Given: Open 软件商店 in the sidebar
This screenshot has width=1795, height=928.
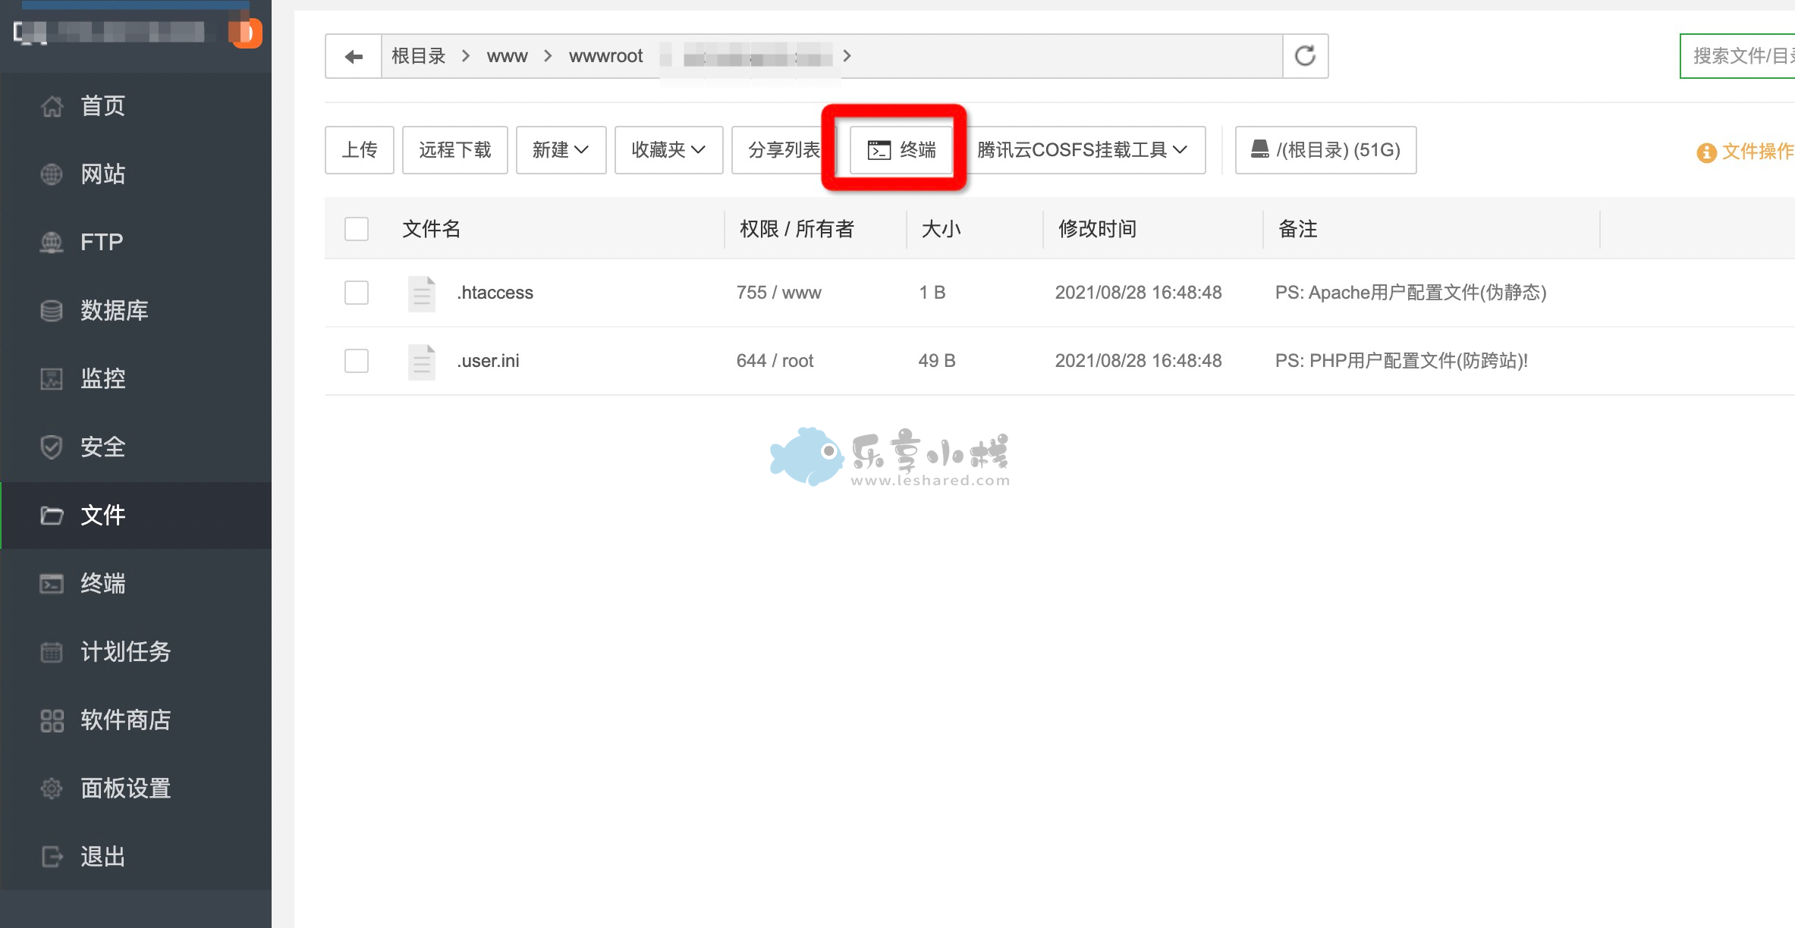Looking at the screenshot, I should pyautogui.click(x=125, y=720).
